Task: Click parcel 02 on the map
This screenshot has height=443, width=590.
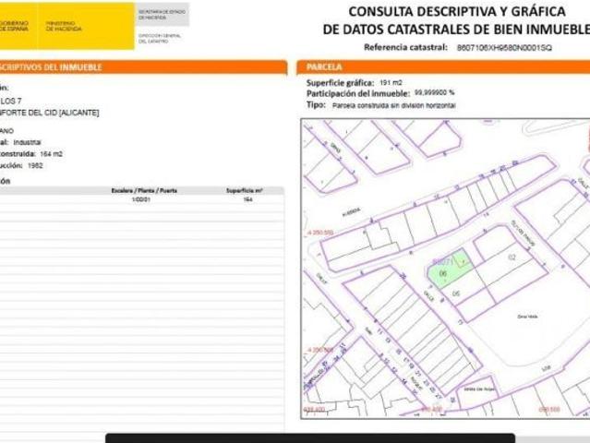Action: [x=511, y=257]
